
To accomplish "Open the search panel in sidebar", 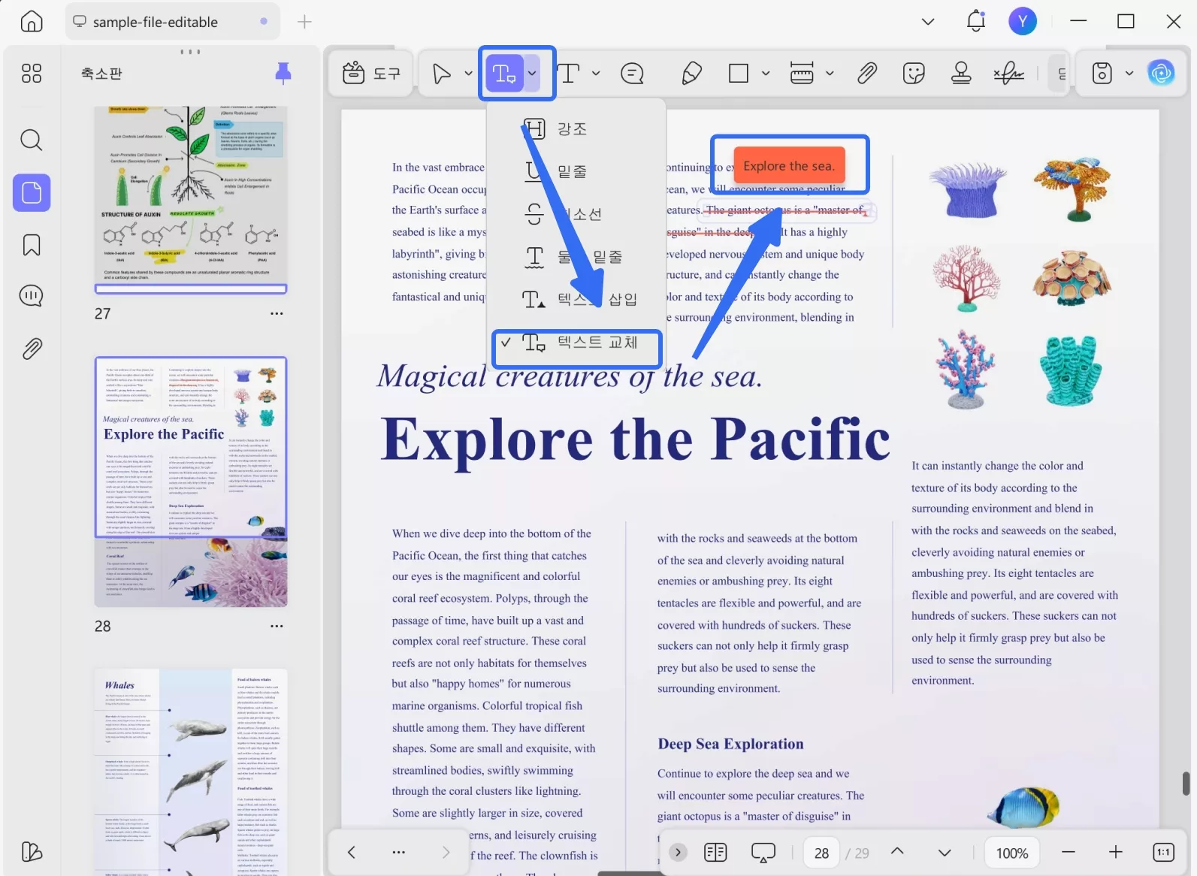I will 32,140.
